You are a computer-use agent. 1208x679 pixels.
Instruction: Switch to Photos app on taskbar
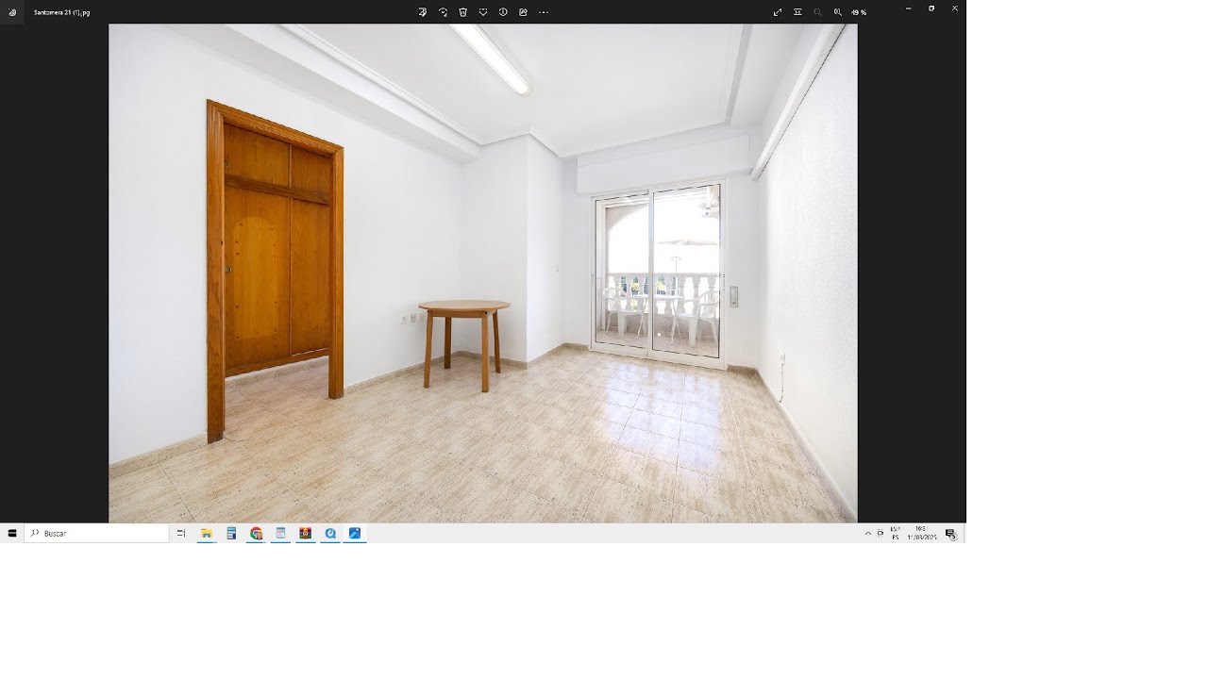click(x=355, y=533)
